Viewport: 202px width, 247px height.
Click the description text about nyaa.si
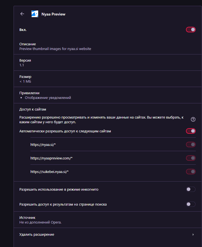55,49
